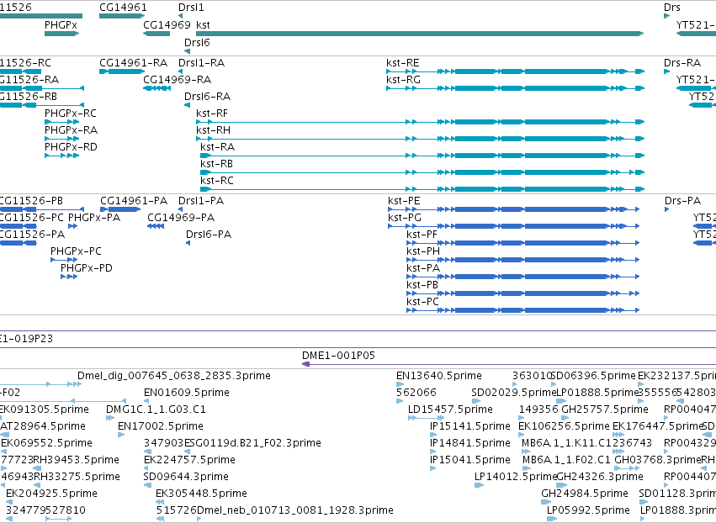Click the PHGPx-RD transcript
The height and width of the screenshot is (523, 716).
point(62,156)
